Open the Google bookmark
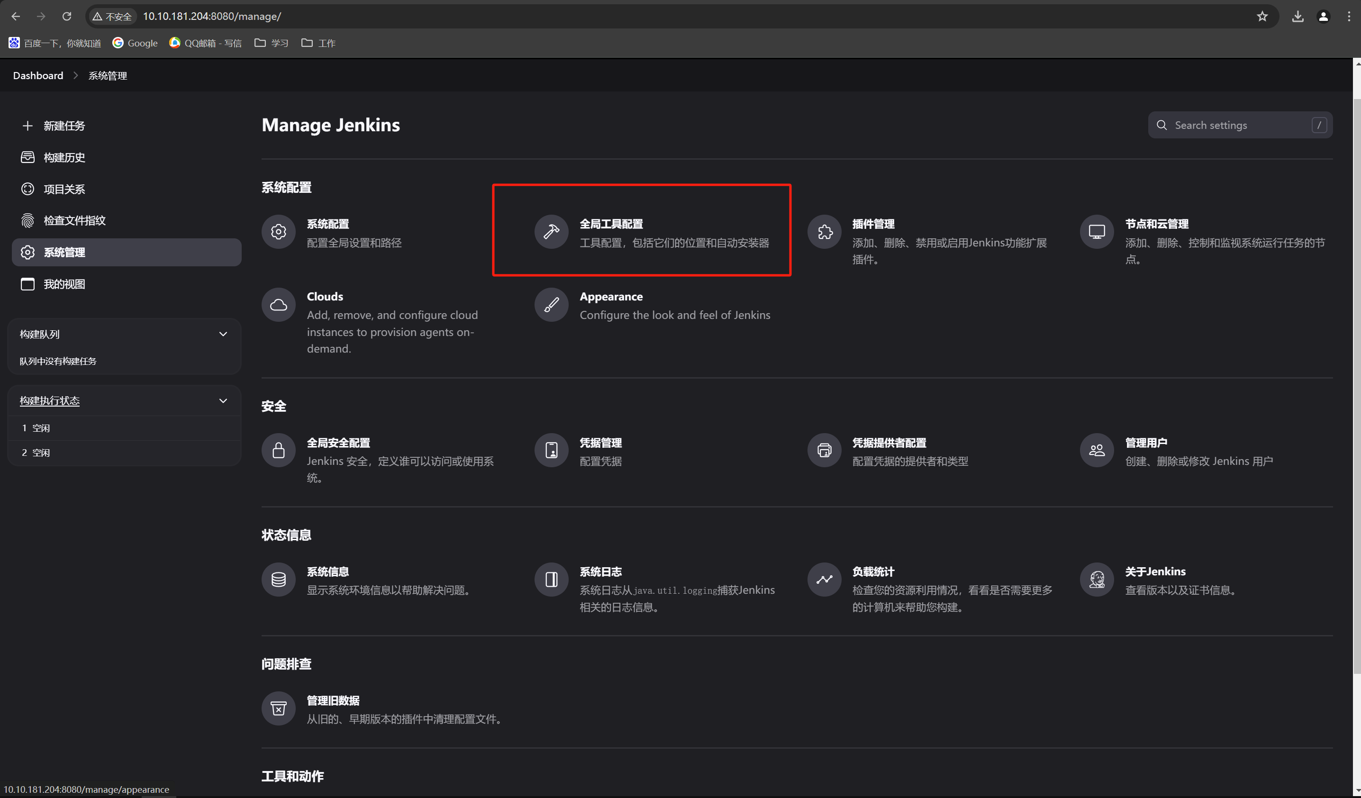Viewport: 1361px width, 798px height. tap(135, 43)
